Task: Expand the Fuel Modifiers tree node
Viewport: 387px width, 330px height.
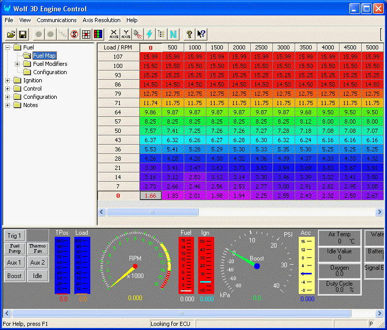Action: [x=18, y=64]
